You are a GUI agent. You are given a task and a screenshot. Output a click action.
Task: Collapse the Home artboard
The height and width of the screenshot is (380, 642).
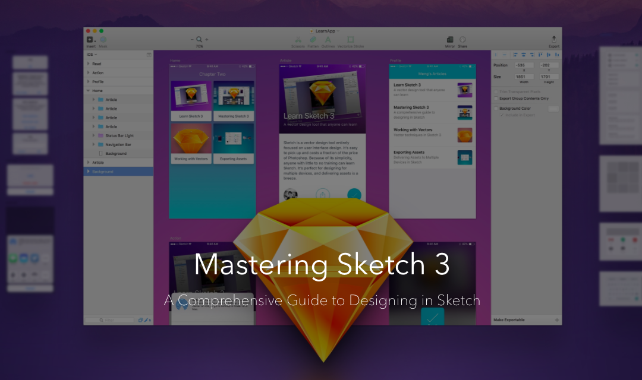88,90
